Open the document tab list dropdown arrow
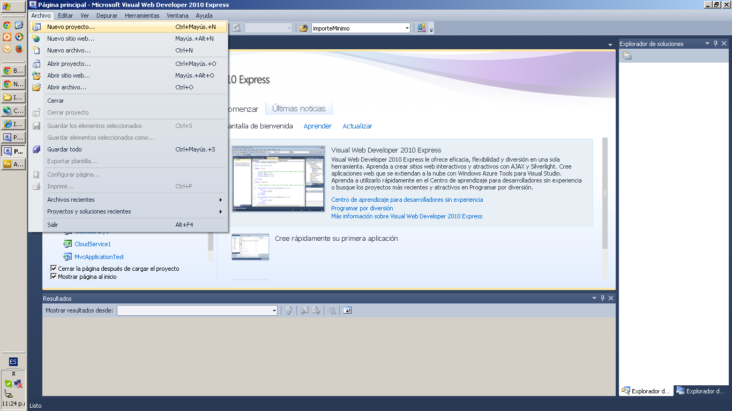Viewport: 732px width, 411px height. tap(610, 44)
